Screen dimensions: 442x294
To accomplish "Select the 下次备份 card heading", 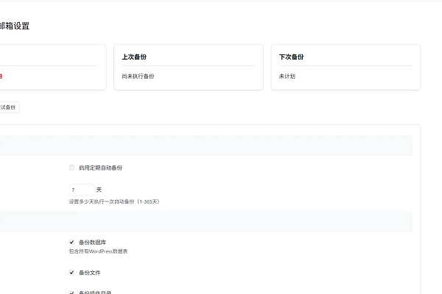I will click(292, 57).
